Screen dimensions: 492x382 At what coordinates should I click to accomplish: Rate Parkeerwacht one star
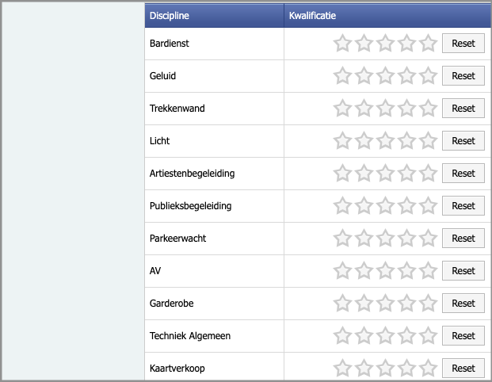342,239
